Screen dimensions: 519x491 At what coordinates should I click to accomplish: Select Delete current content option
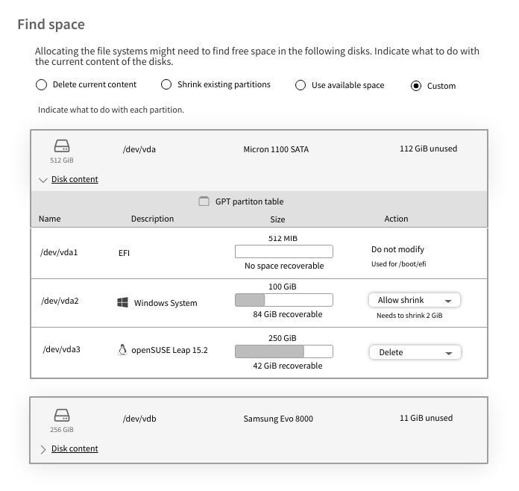(x=41, y=85)
